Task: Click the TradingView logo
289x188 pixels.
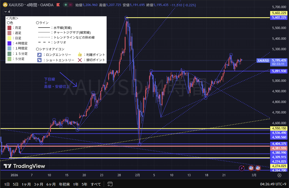Action: [x=24, y=166]
